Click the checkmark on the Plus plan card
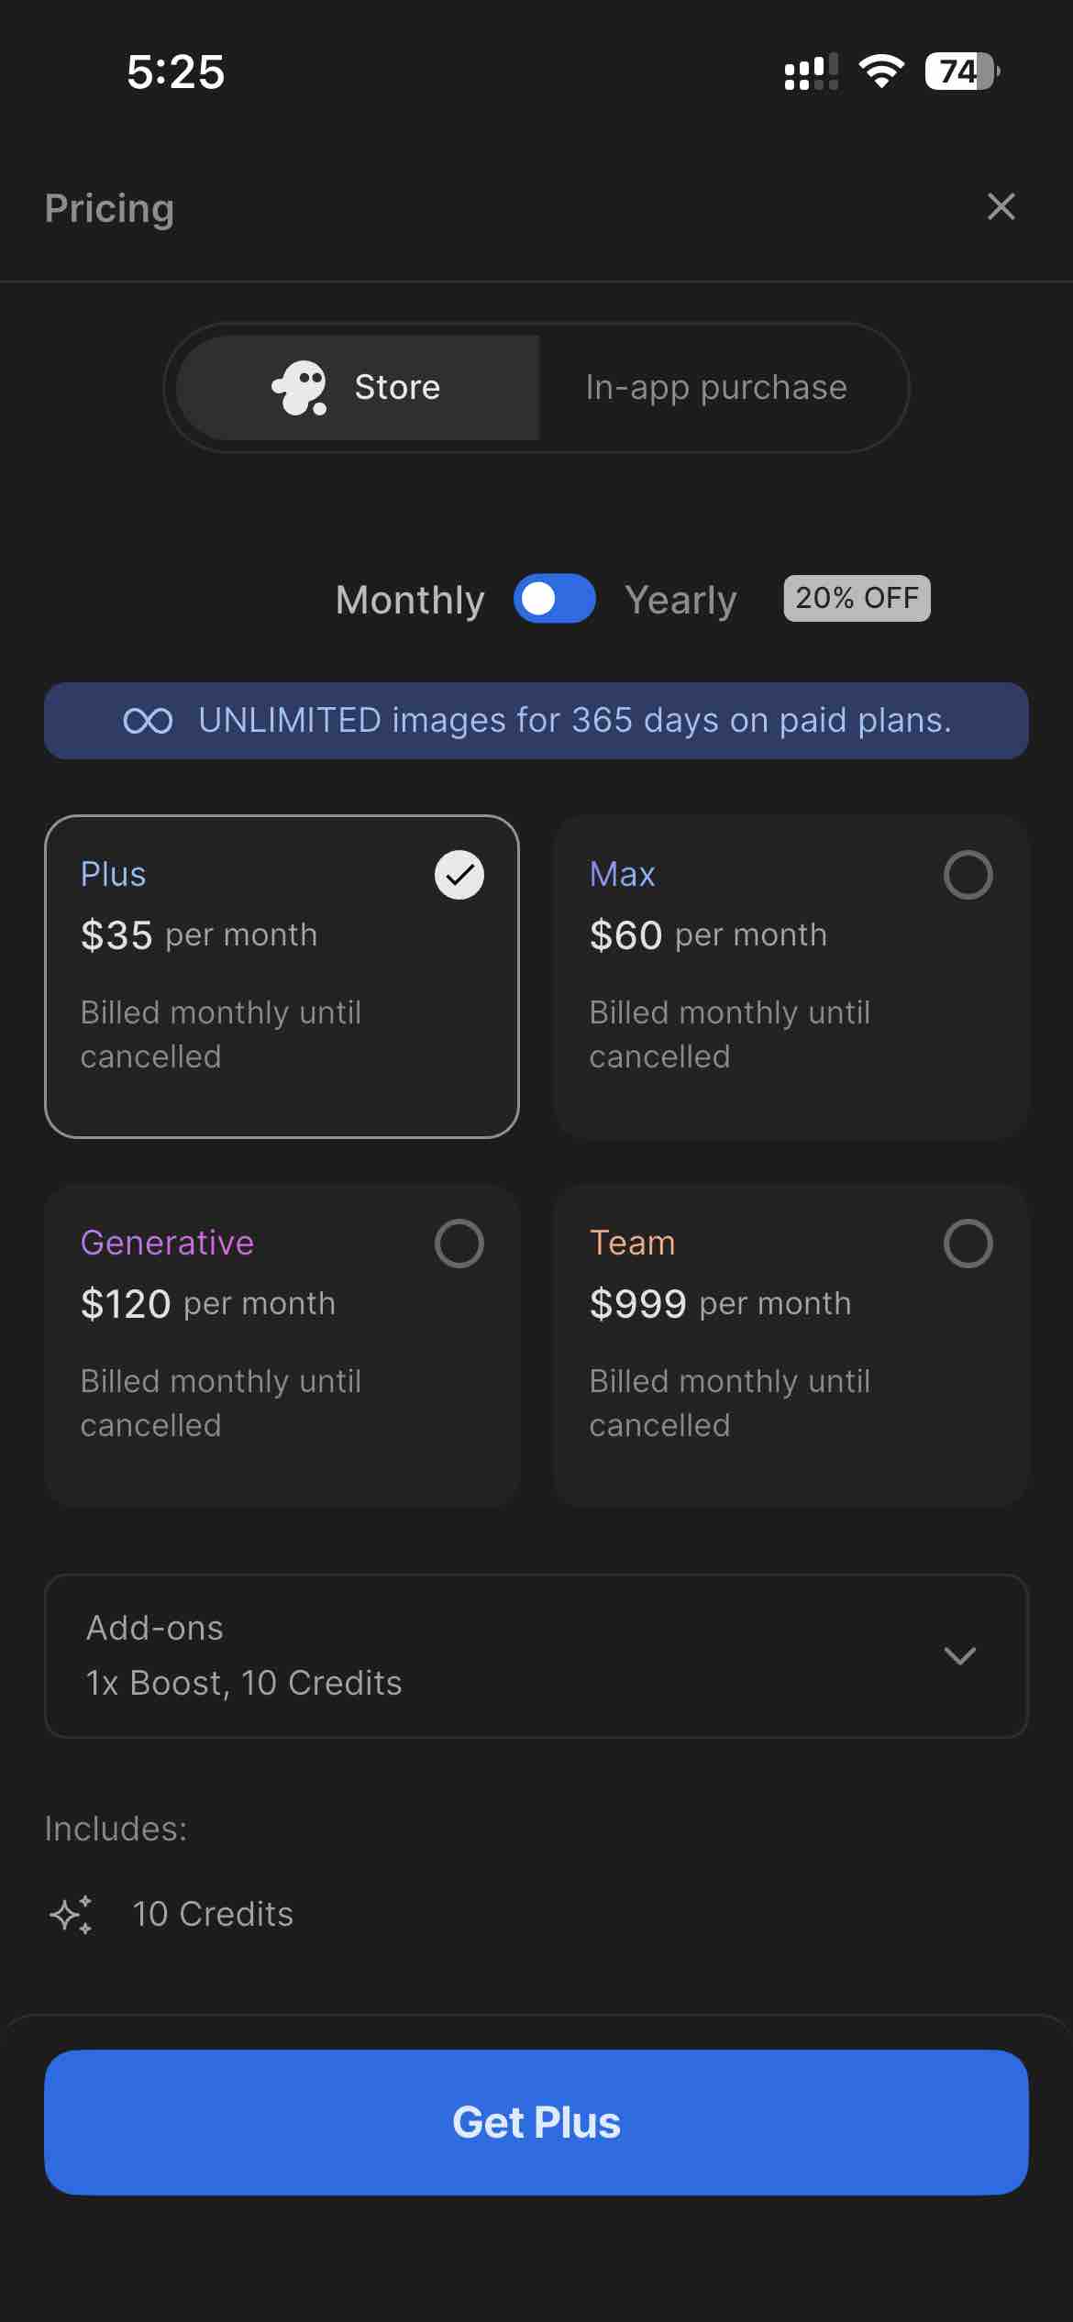The height and width of the screenshot is (2322, 1073). (x=459, y=875)
